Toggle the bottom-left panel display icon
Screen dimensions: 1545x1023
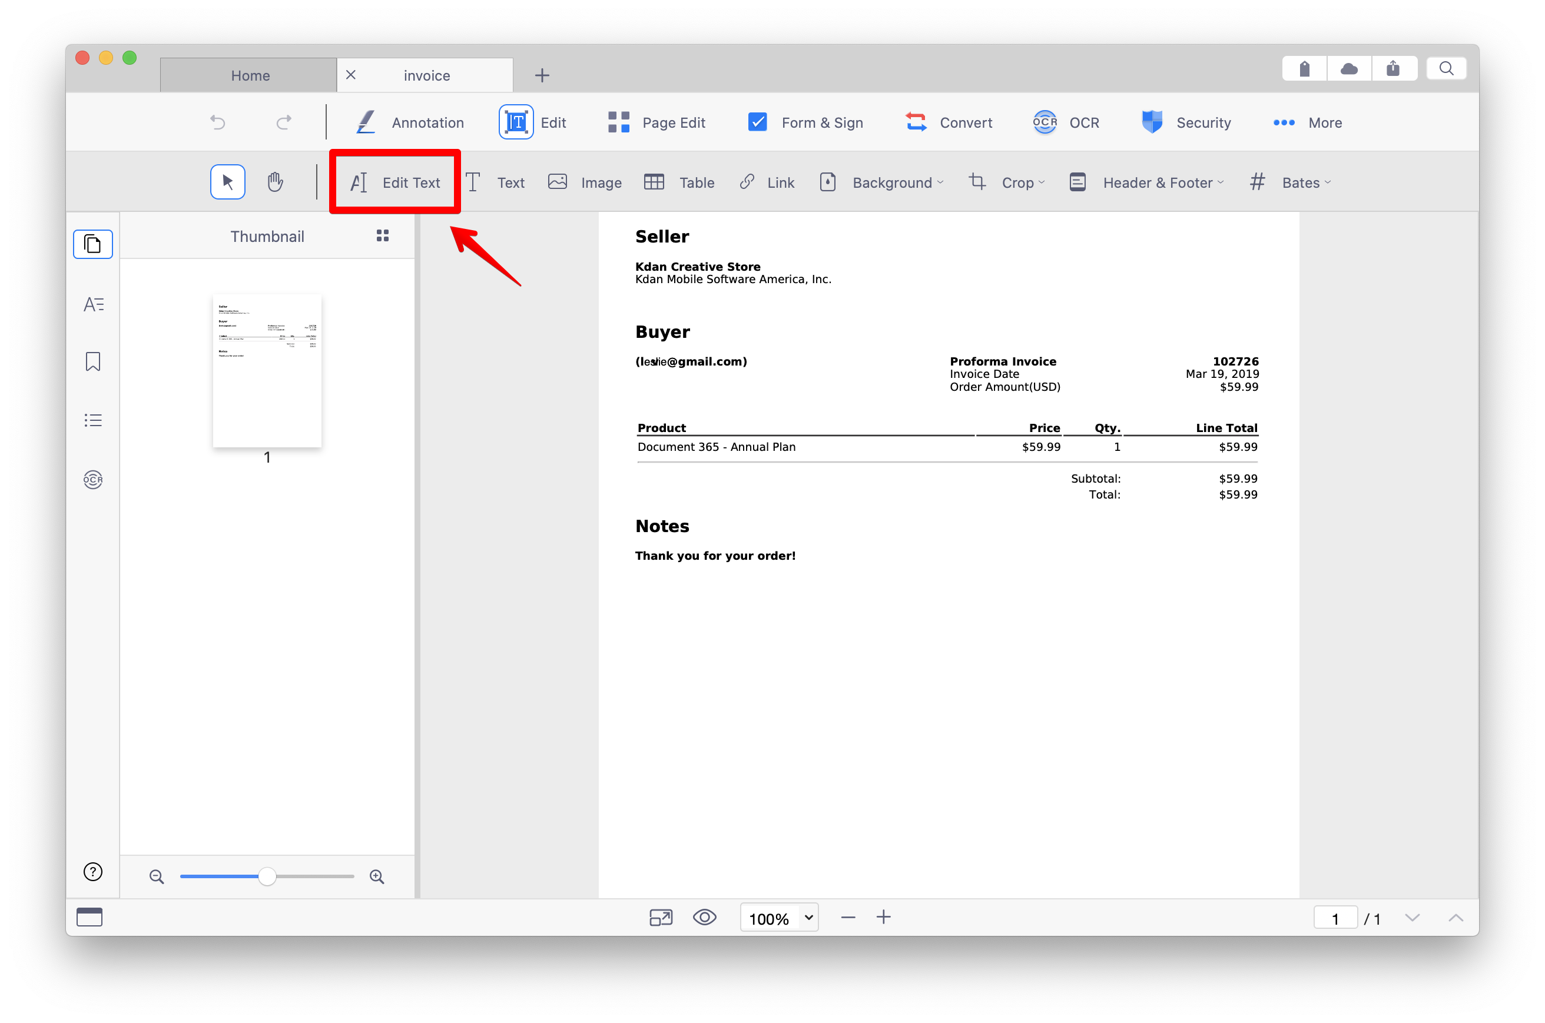click(89, 917)
